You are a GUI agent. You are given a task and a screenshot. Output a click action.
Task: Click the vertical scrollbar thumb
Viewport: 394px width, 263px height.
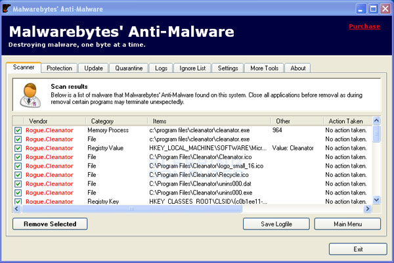pos(376,133)
